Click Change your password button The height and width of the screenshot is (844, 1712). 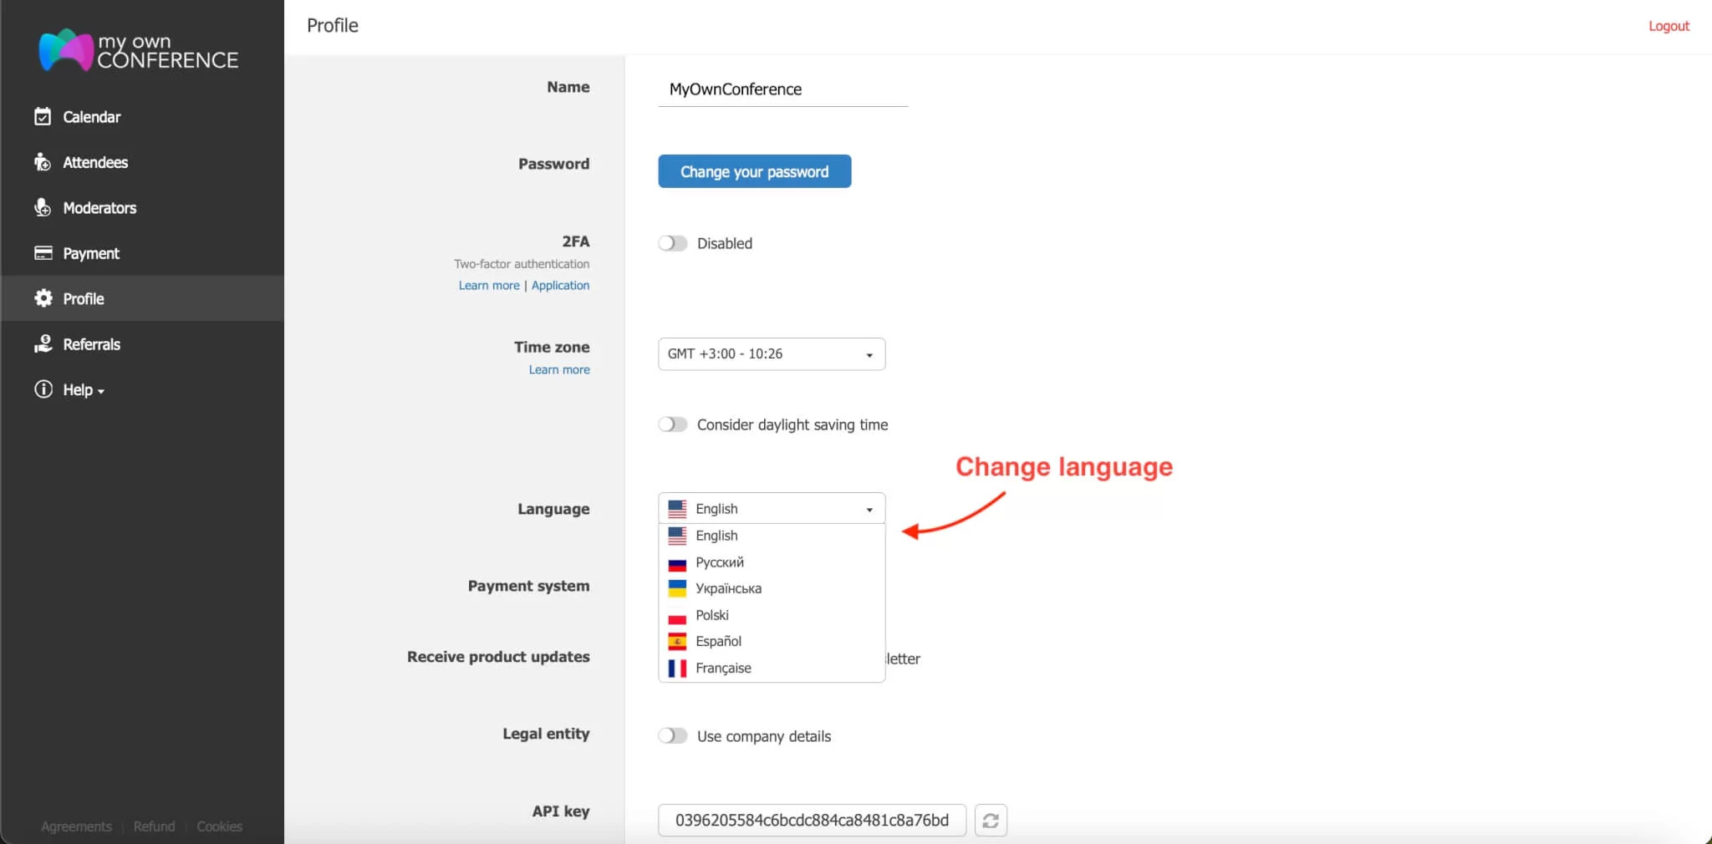click(x=753, y=170)
